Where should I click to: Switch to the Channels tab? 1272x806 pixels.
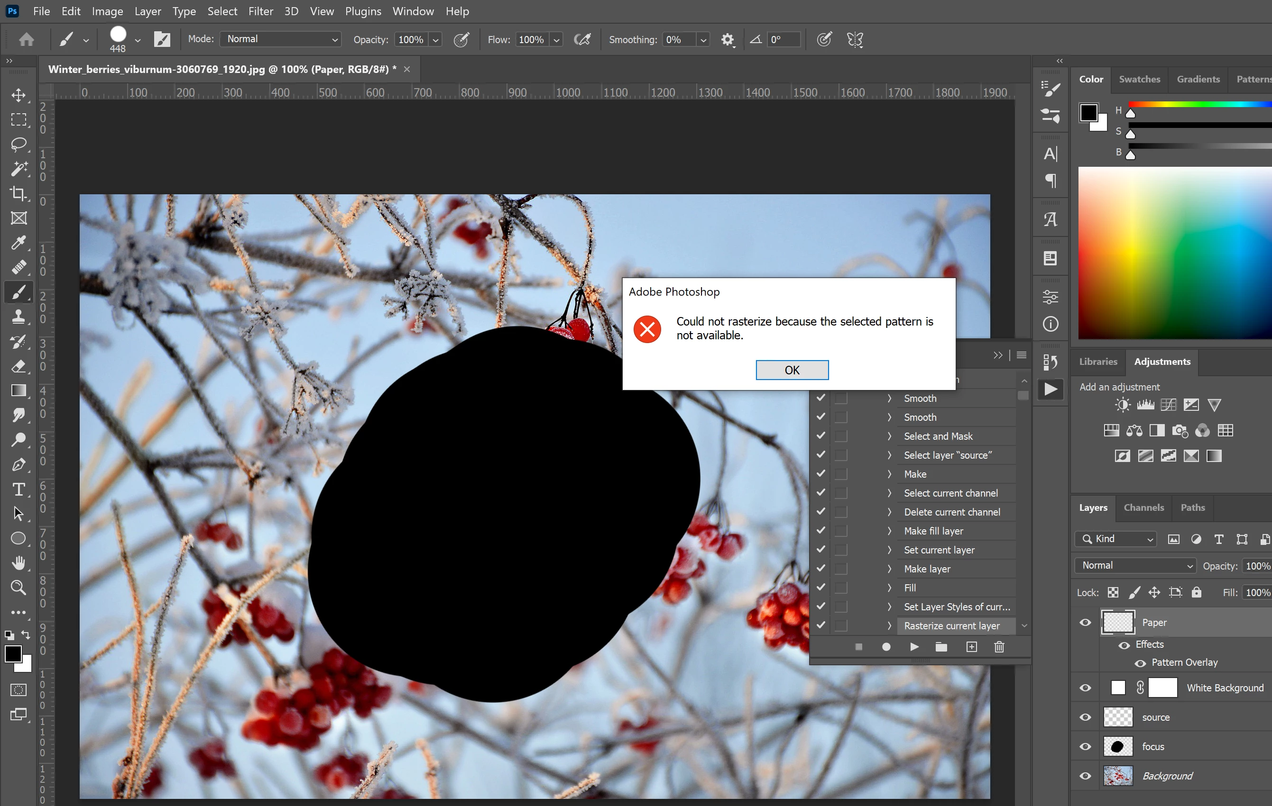click(1143, 507)
